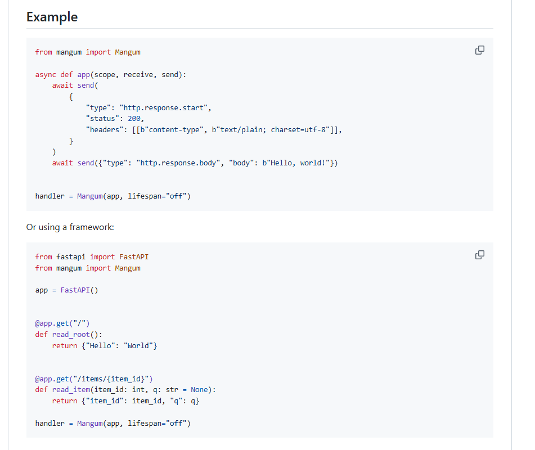The width and height of the screenshot is (535, 450).
Task: Click the 'return {"item_id": item_id' line
Action: pyautogui.click(x=125, y=401)
